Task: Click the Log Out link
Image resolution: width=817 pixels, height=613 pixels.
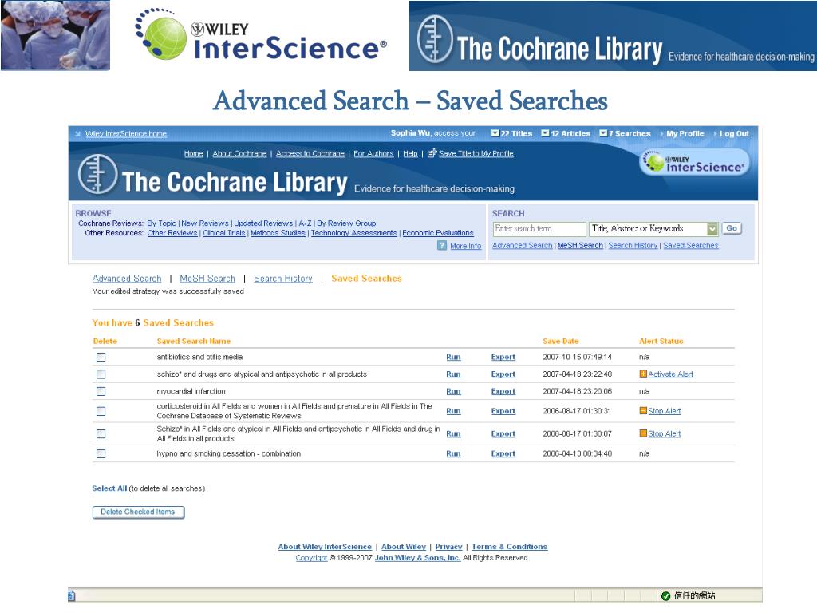Action: [734, 133]
